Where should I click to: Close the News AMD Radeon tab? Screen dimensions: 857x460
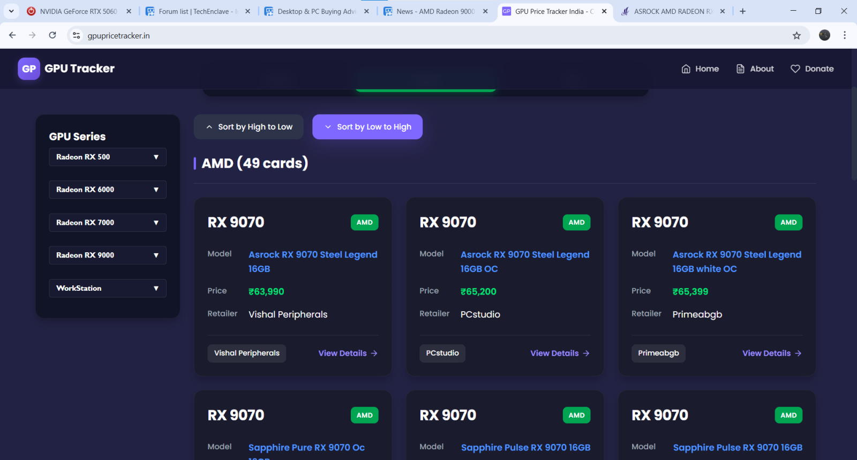pyautogui.click(x=485, y=11)
